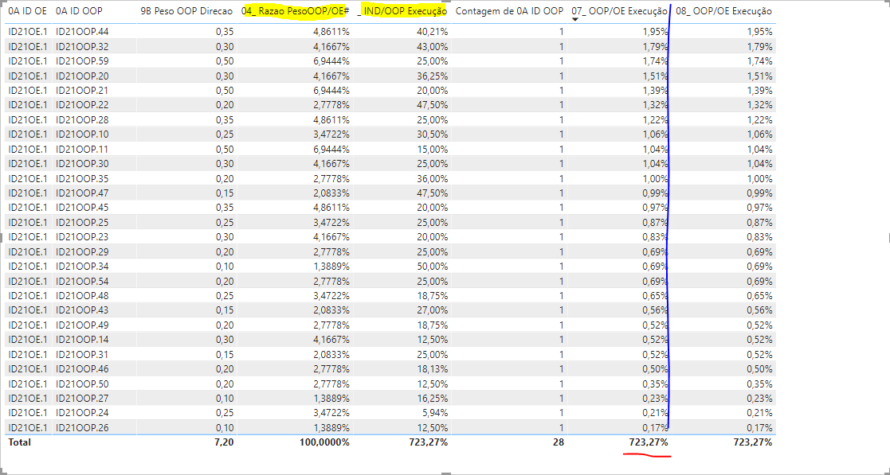Click the 15,00% IND/OOP Execução value
The width and height of the screenshot is (890, 475).
(432, 149)
